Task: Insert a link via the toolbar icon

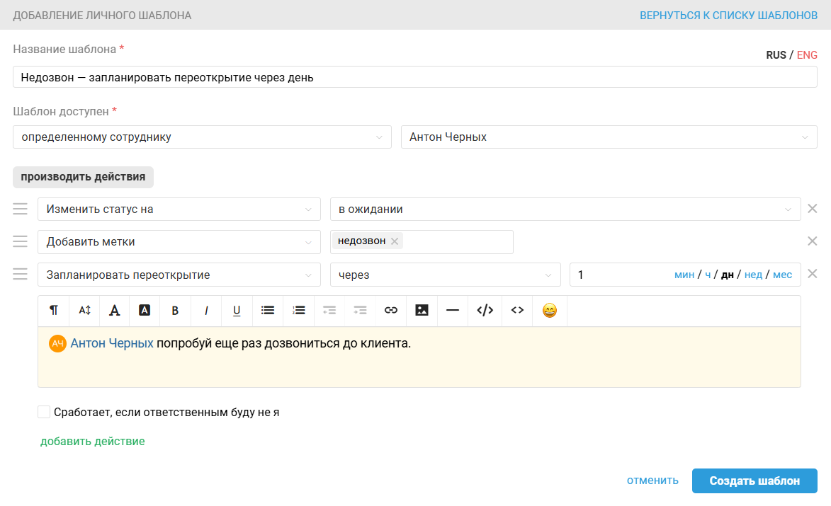Action: tap(390, 310)
